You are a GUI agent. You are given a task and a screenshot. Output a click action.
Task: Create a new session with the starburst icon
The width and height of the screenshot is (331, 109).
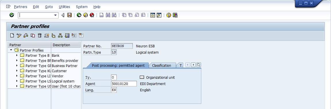(x=153, y=15)
